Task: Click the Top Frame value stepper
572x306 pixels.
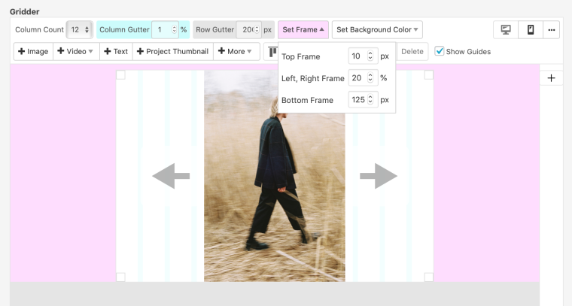Action: tap(370, 56)
